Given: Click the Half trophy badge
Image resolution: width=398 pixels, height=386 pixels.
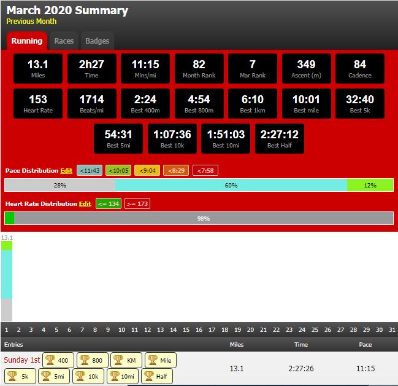Looking at the screenshot, I should 157,376.
